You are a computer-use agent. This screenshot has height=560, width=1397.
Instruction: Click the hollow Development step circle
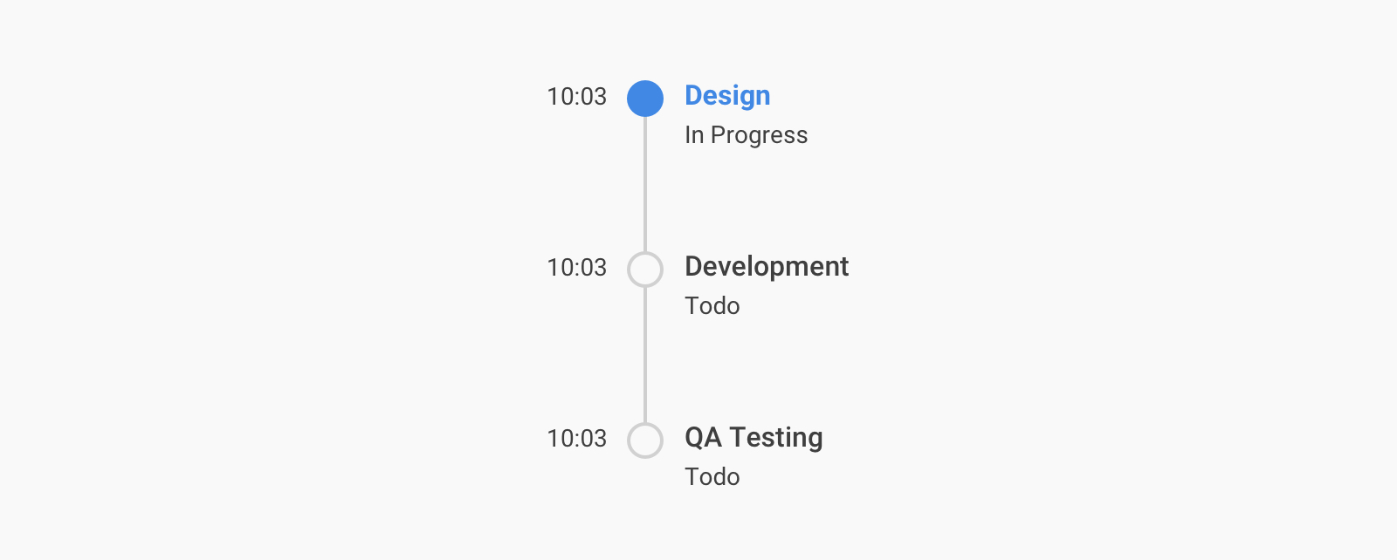pos(645,270)
